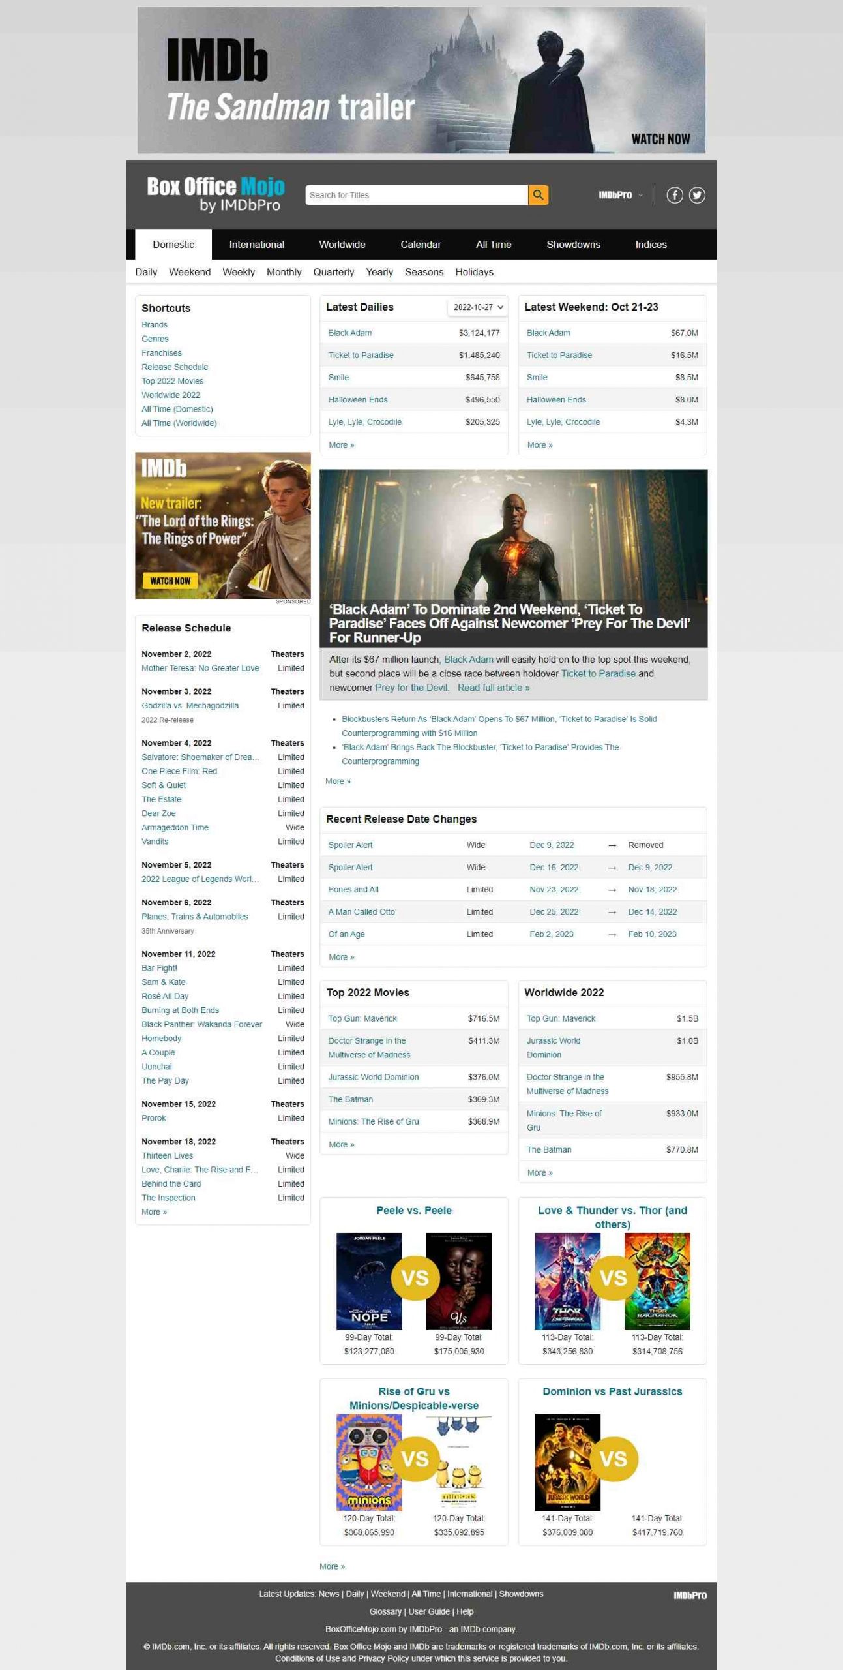Open Black Panther: Wakanda Forever entry

(202, 1024)
